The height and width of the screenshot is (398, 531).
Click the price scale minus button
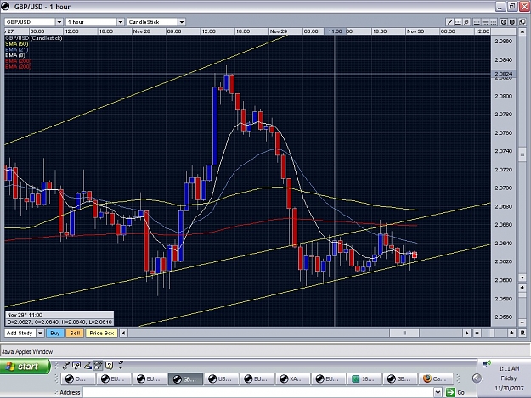(x=523, y=322)
